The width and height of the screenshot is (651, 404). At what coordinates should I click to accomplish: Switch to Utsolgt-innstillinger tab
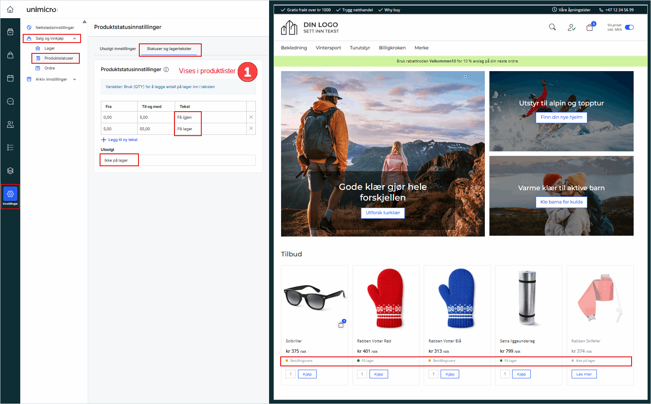[x=118, y=49]
